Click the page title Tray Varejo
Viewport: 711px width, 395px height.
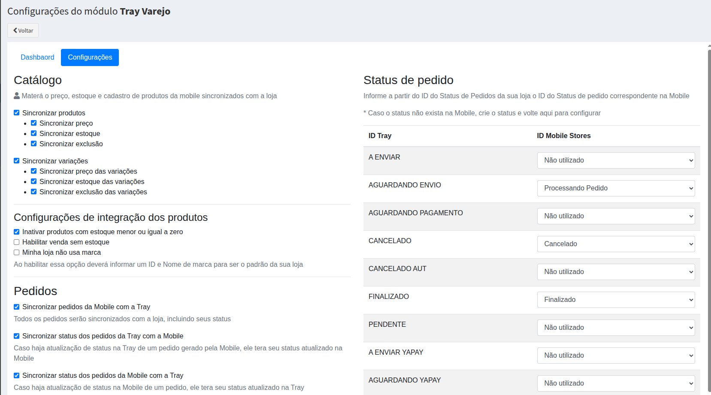pyautogui.click(x=145, y=11)
